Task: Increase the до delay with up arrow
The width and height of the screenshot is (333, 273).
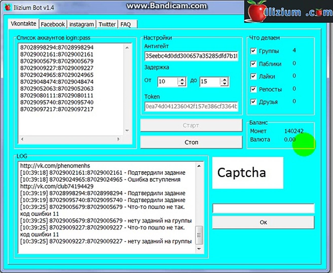Action: coord(224,79)
